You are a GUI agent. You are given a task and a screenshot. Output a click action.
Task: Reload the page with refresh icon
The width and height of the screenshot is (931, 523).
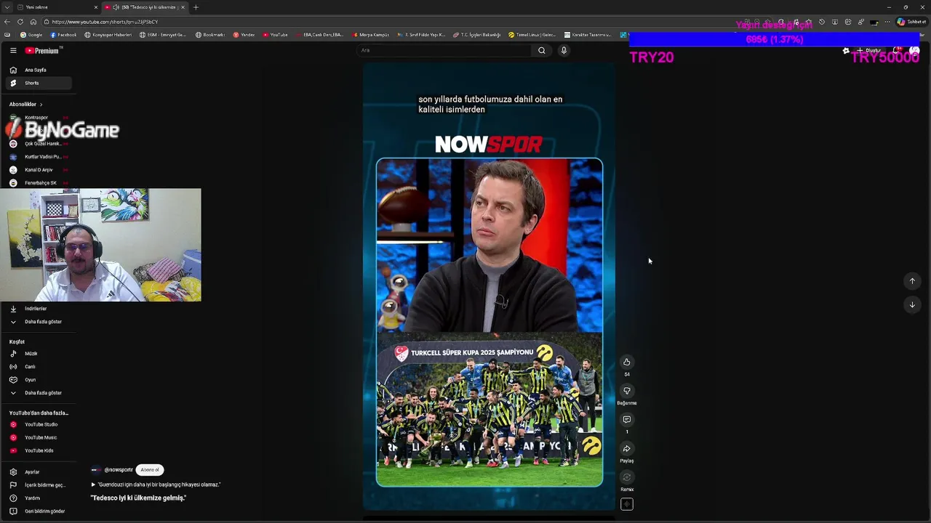tap(20, 22)
